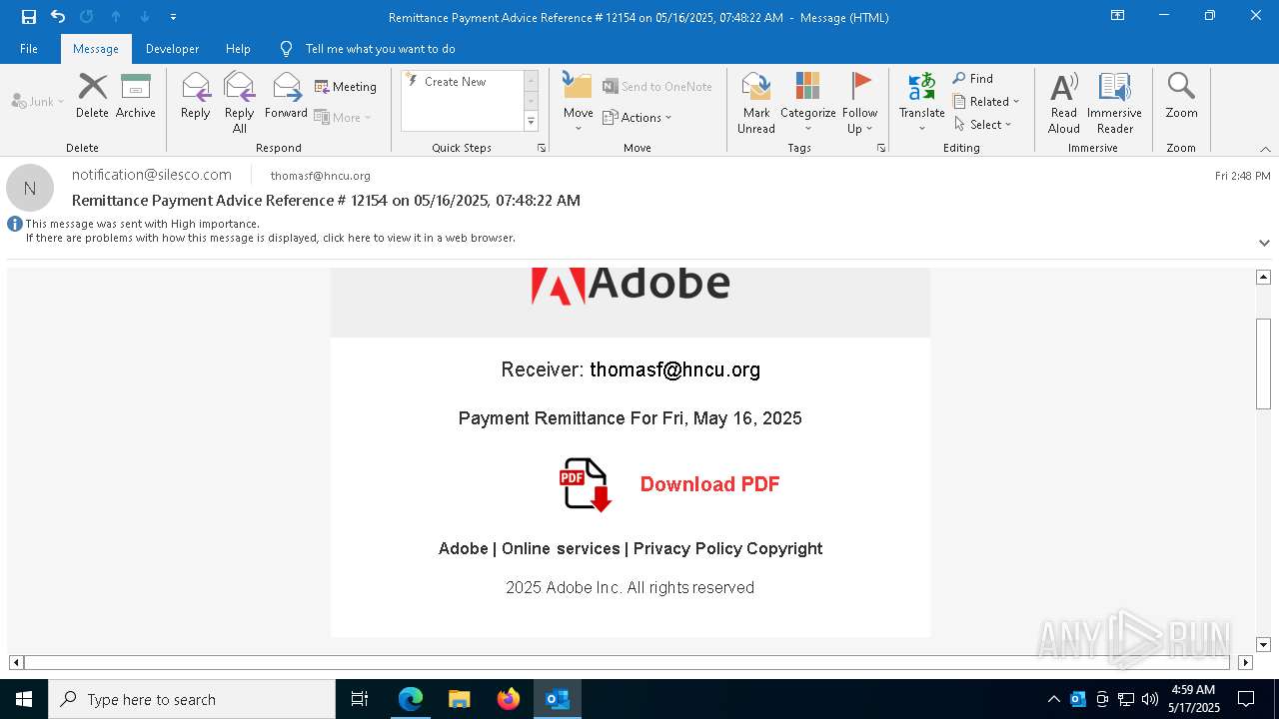Image resolution: width=1279 pixels, height=719 pixels.
Task: Delete this email message
Action: pos(92,96)
